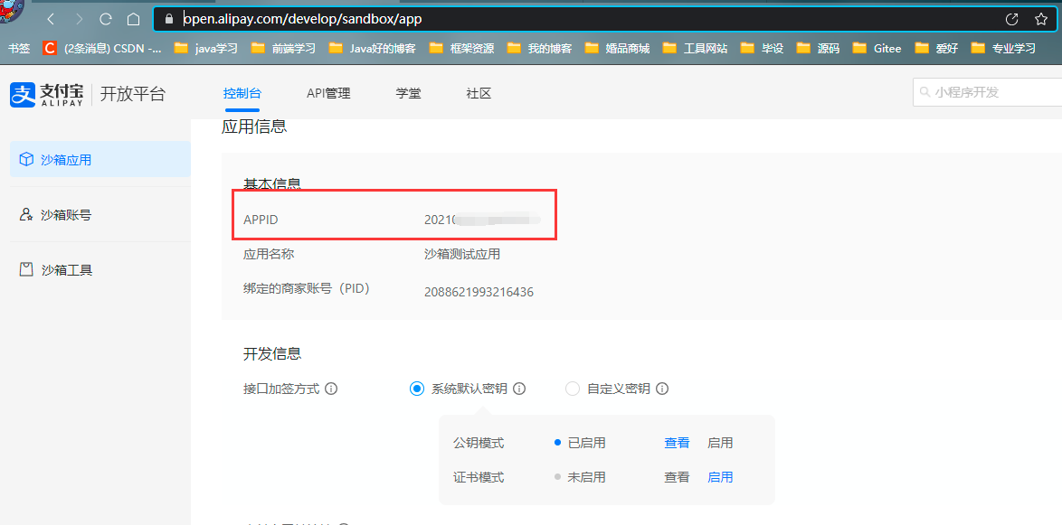
Task: Open the CSDN bookmark
Action: pos(102,48)
